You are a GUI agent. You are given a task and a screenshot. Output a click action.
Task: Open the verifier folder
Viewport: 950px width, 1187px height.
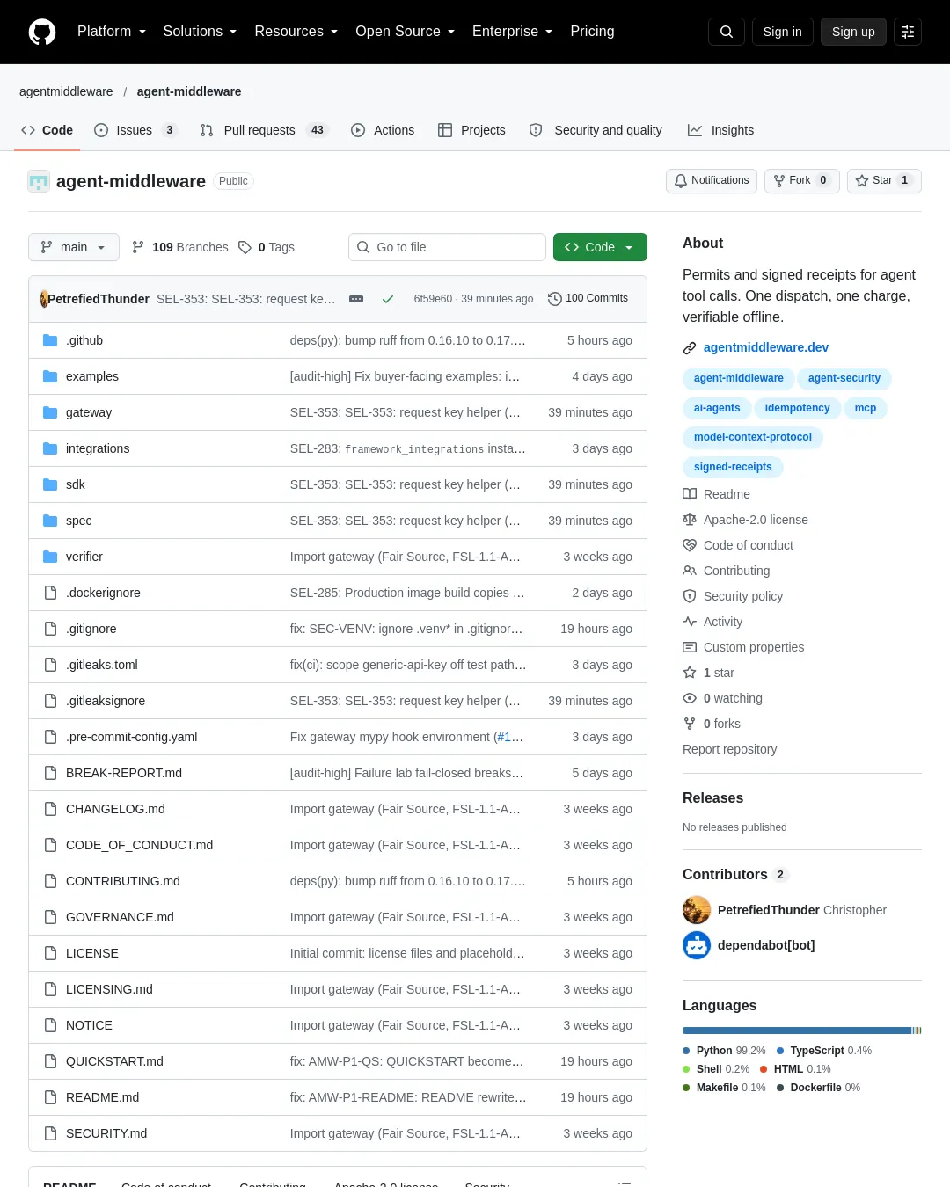pyautogui.click(x=84, y=557)
